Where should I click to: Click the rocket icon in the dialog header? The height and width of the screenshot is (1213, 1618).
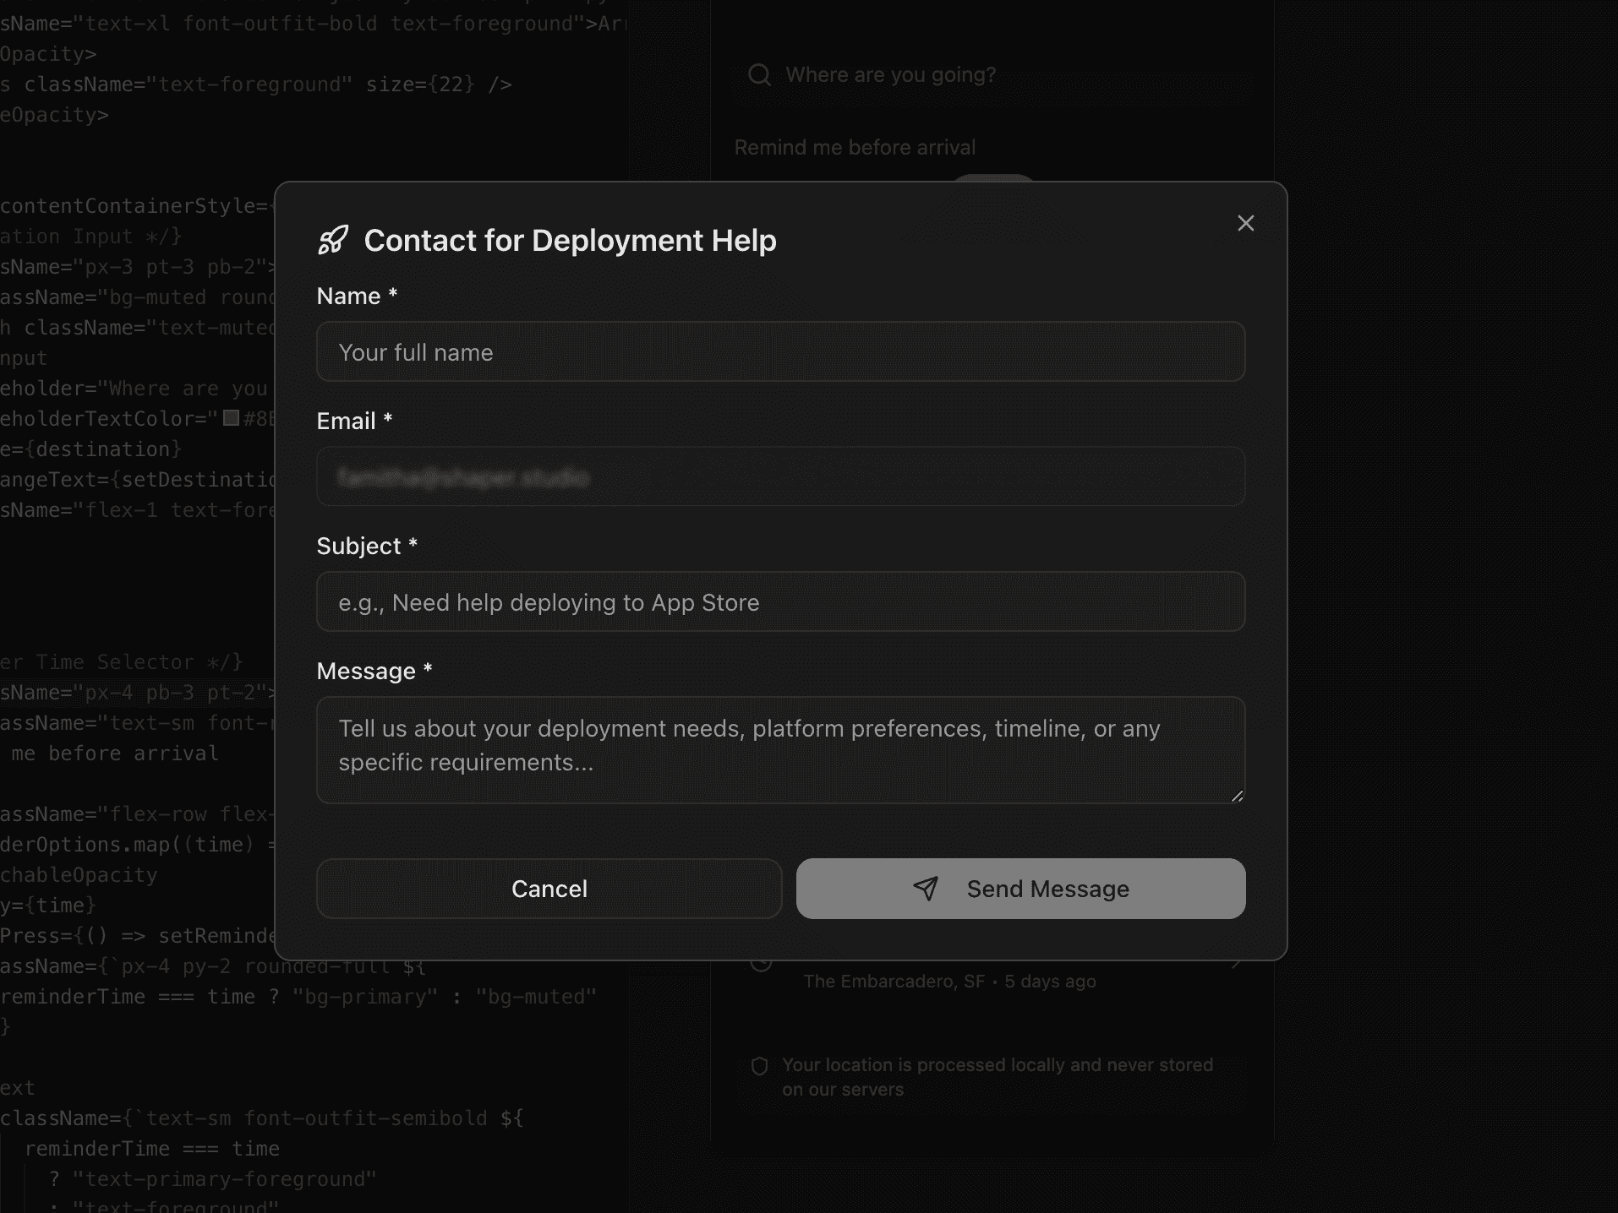(333, 241)
